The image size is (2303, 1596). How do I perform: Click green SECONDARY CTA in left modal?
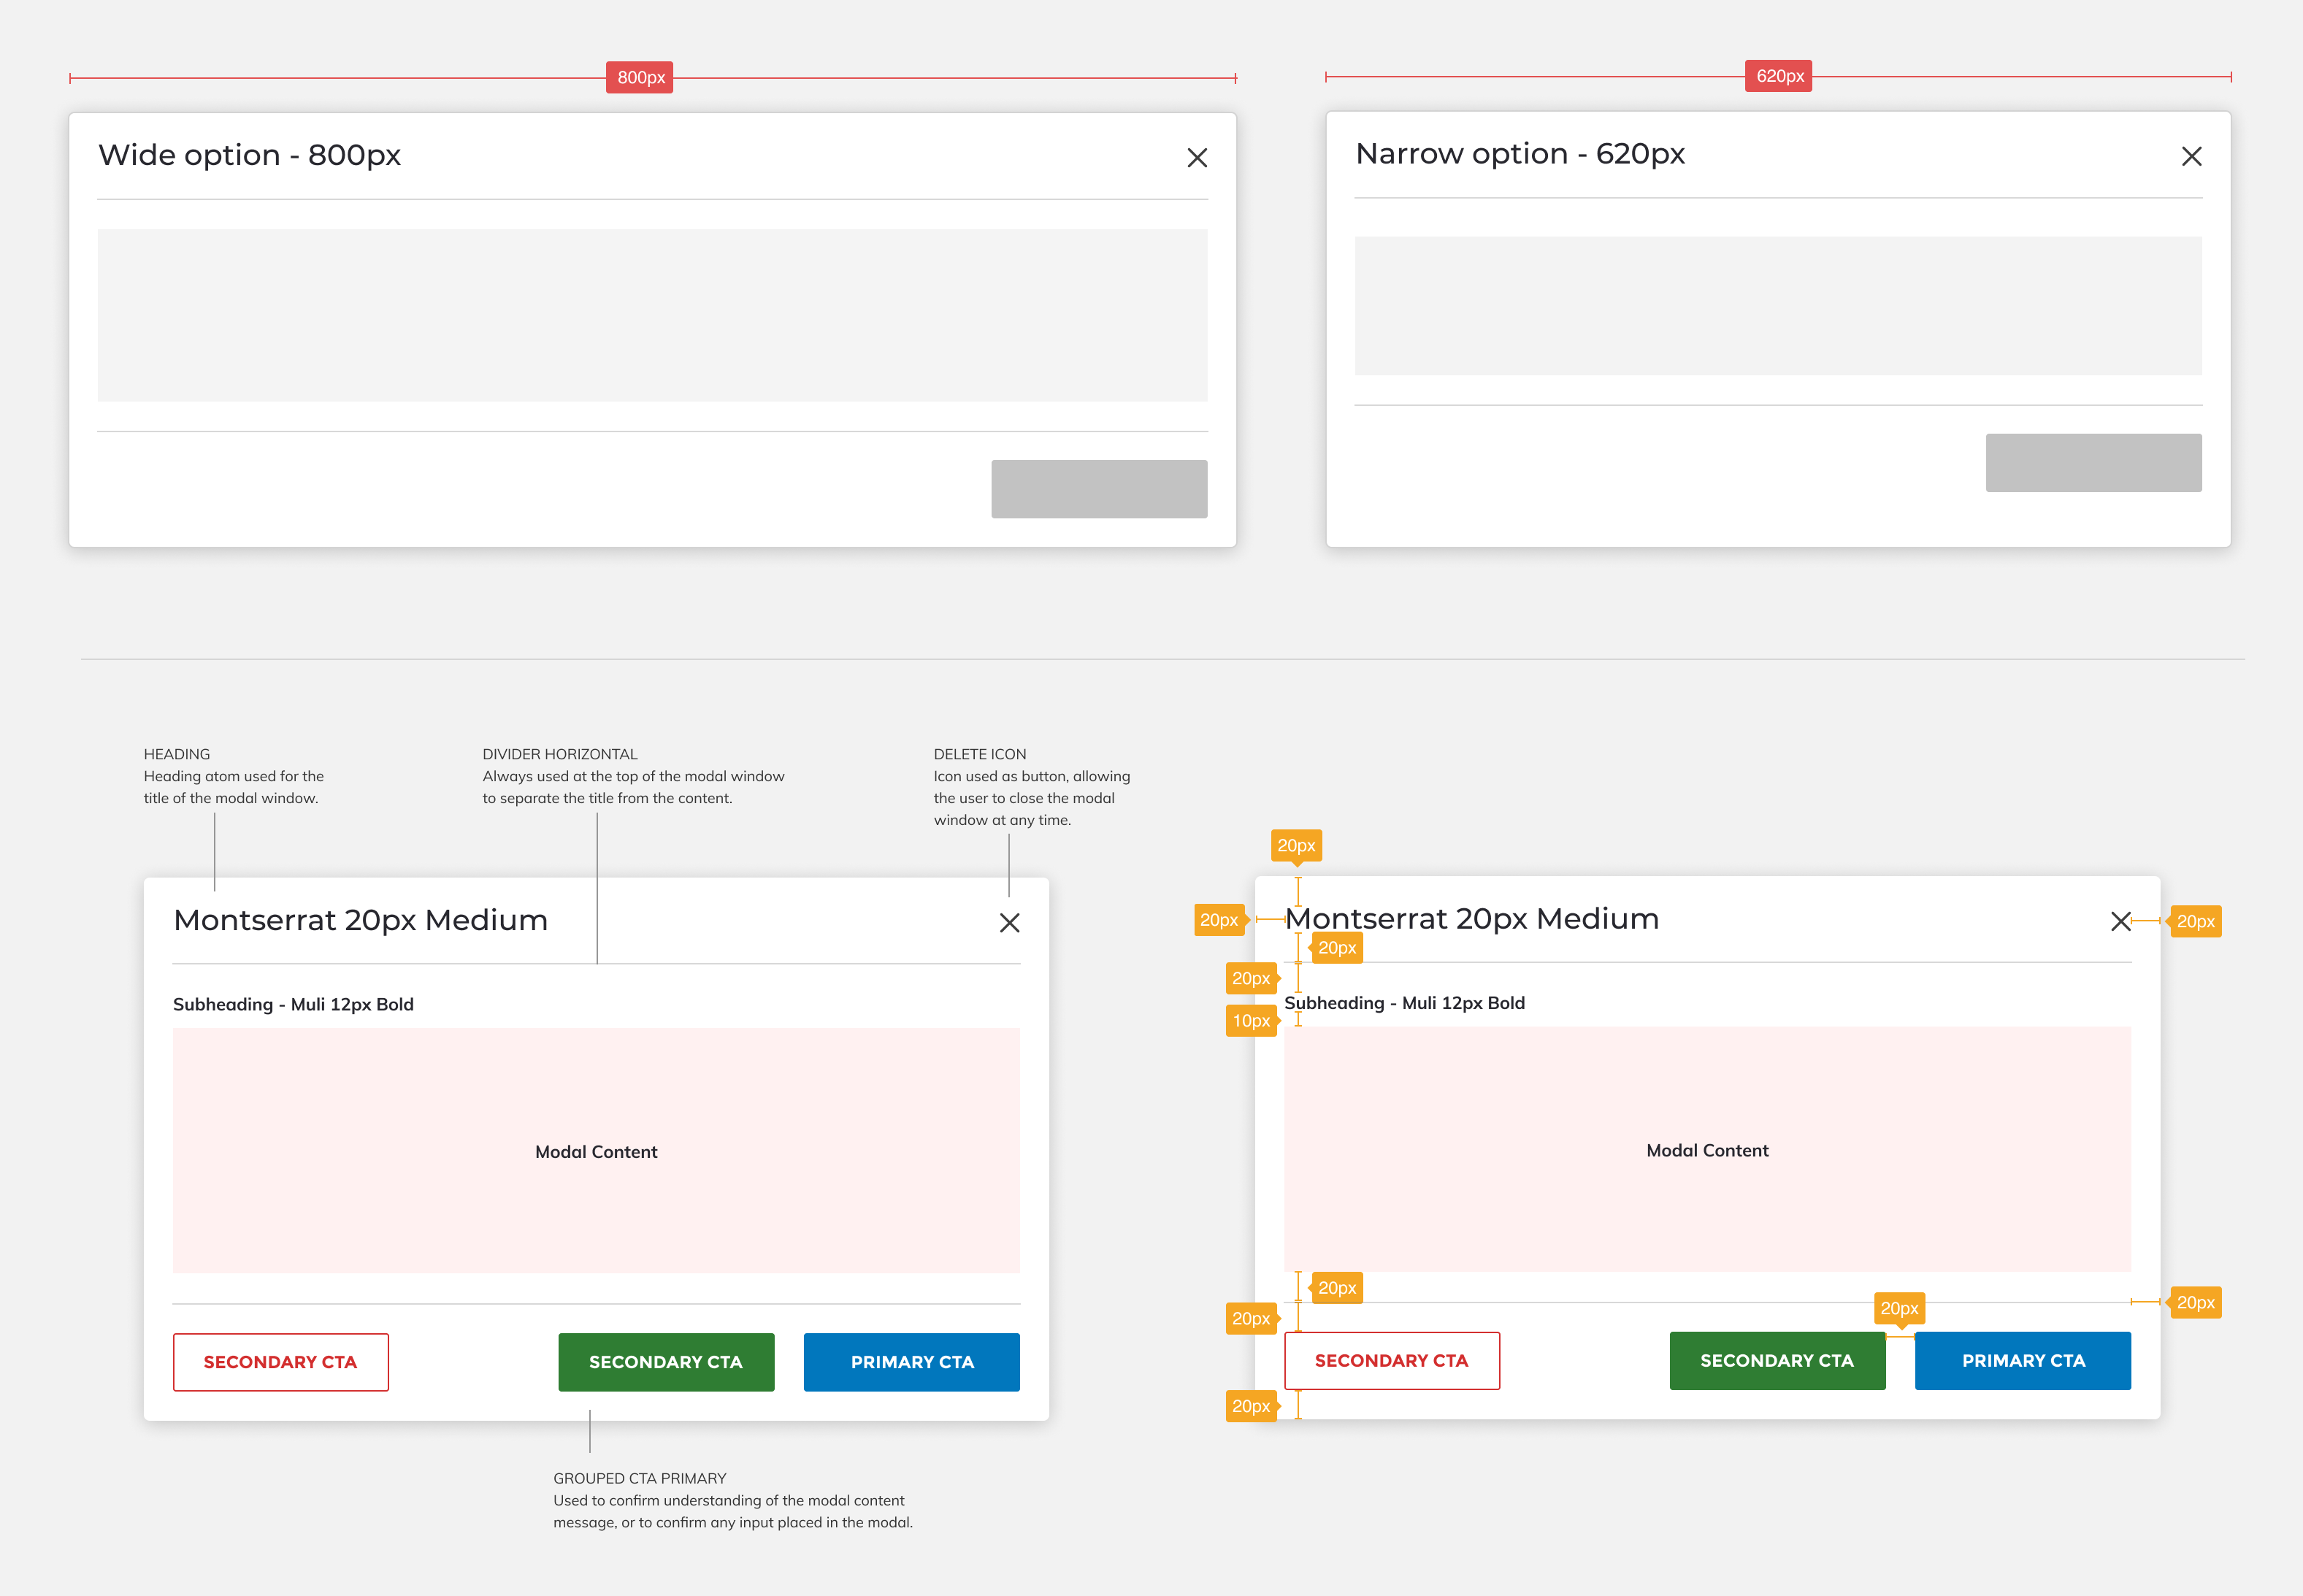coord(666,1362)
